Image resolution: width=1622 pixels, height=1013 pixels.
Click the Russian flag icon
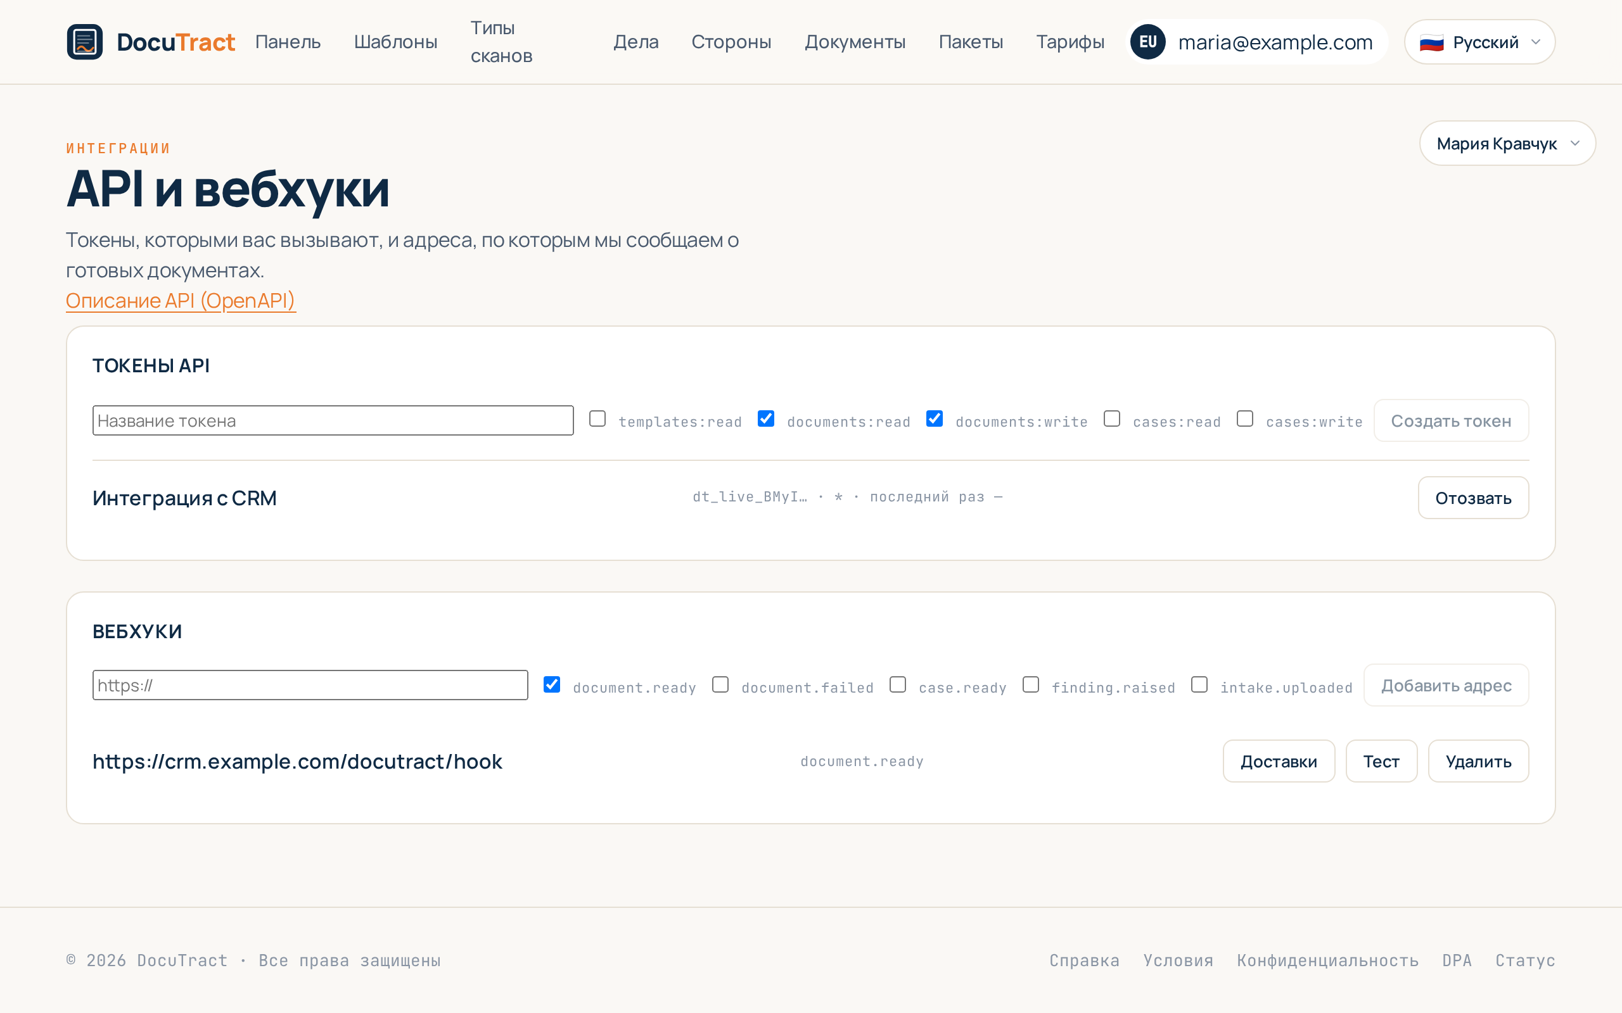click(x=1432, y=42)
